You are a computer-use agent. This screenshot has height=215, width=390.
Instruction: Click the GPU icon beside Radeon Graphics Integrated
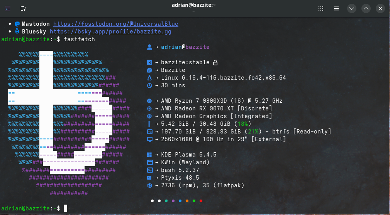tap(149, 116)
